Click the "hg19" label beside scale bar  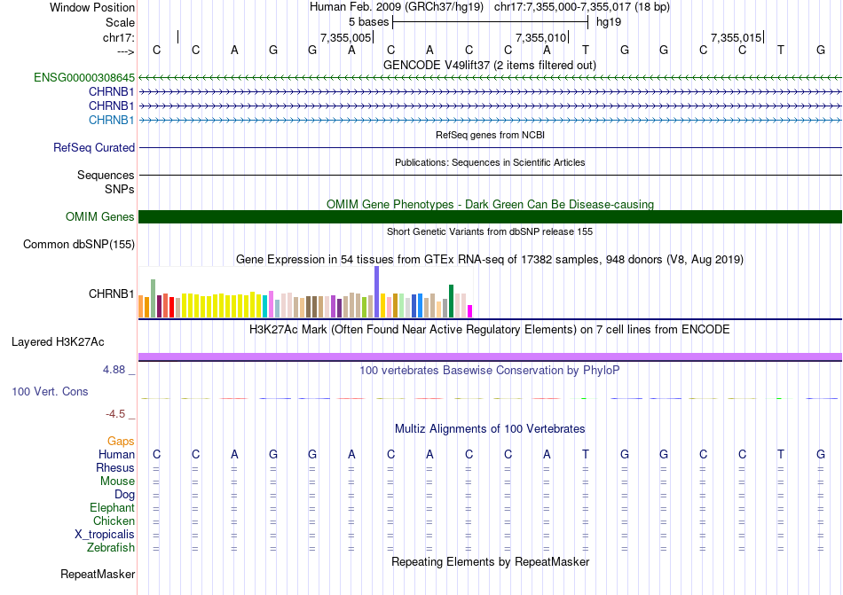click(x=609, y=22)
